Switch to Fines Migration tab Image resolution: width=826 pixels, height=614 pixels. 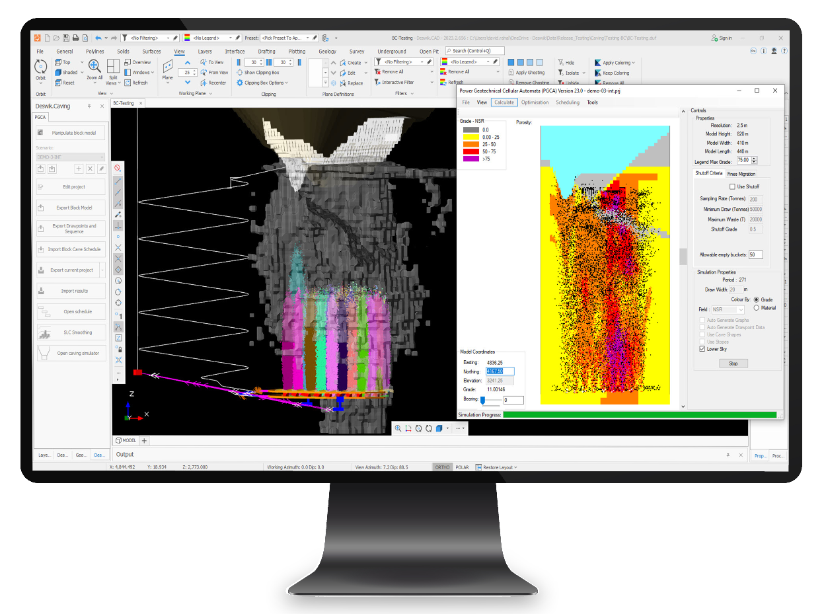[741, 174]
